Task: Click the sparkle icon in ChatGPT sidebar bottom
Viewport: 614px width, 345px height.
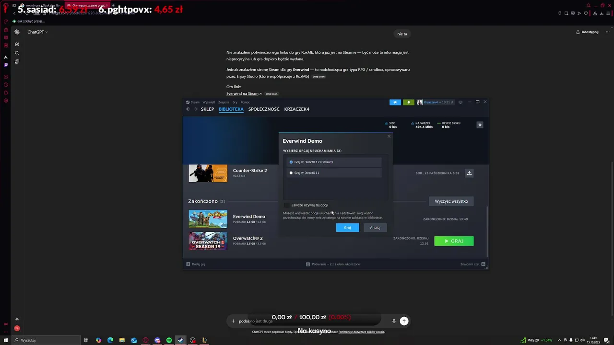Action: coord(17,319)
